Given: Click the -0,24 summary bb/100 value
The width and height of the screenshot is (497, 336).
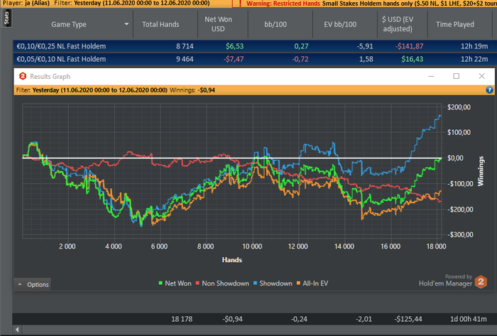Looking at the screenshot, I should click(299, 319).
